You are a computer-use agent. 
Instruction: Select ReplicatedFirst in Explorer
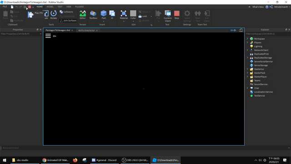coord(261,54)
